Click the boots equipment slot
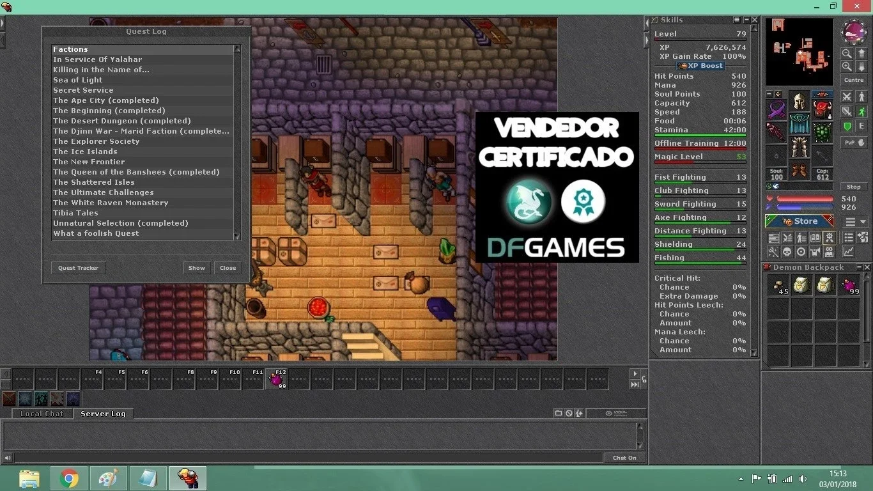This screenshot has height=491, width=873. point(799,171)
